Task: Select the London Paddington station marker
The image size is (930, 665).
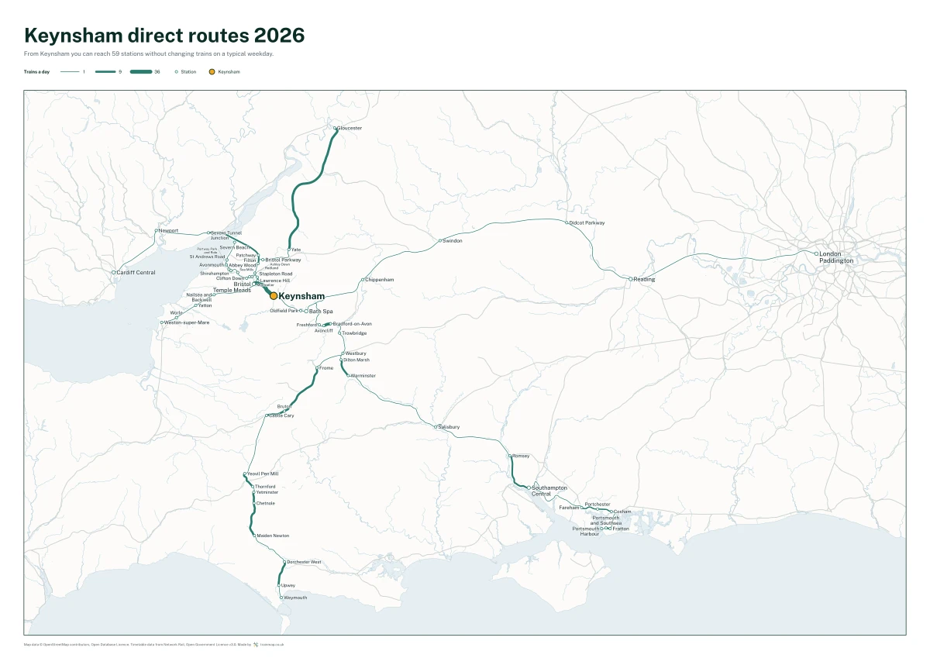Action: (x=816, y=253)
